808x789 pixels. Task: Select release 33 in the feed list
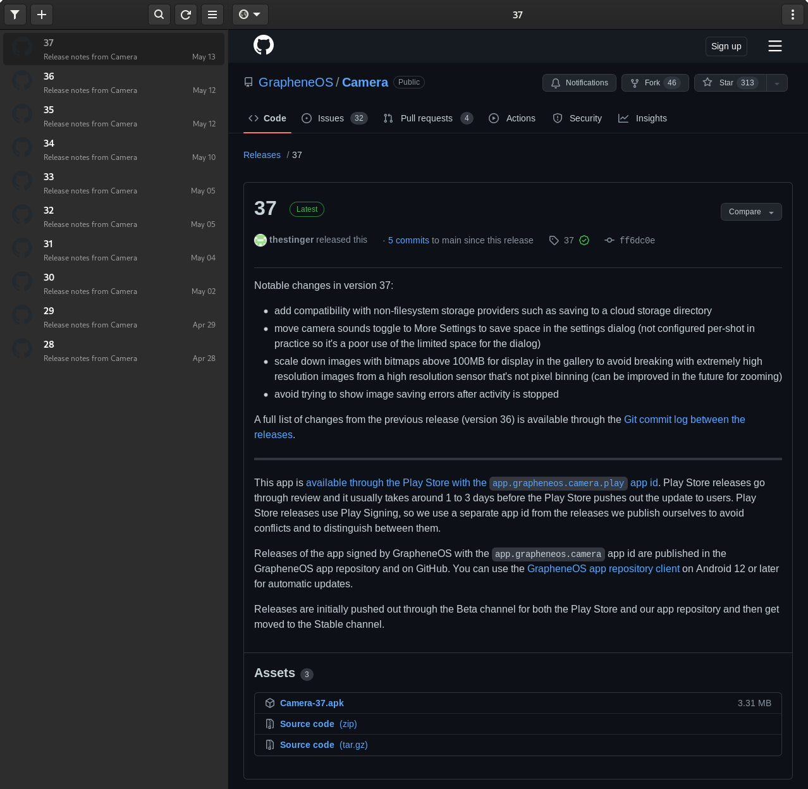pyautogui.click(x=114, y=183)
